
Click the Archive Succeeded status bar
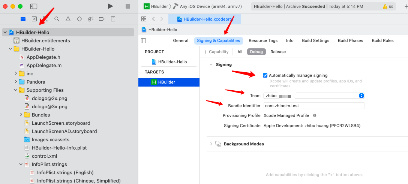coord(323,6)
